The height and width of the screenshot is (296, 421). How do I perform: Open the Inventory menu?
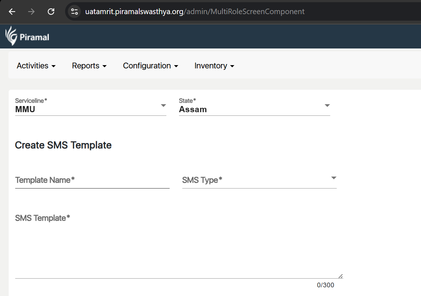coord(214,66)
